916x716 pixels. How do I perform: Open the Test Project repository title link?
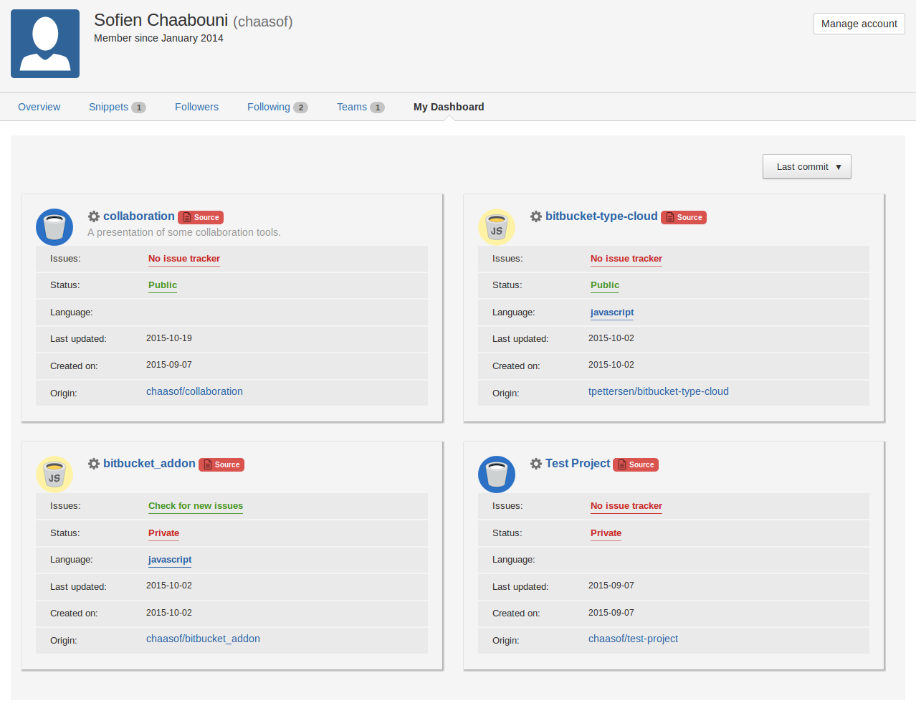click(578, 464)
